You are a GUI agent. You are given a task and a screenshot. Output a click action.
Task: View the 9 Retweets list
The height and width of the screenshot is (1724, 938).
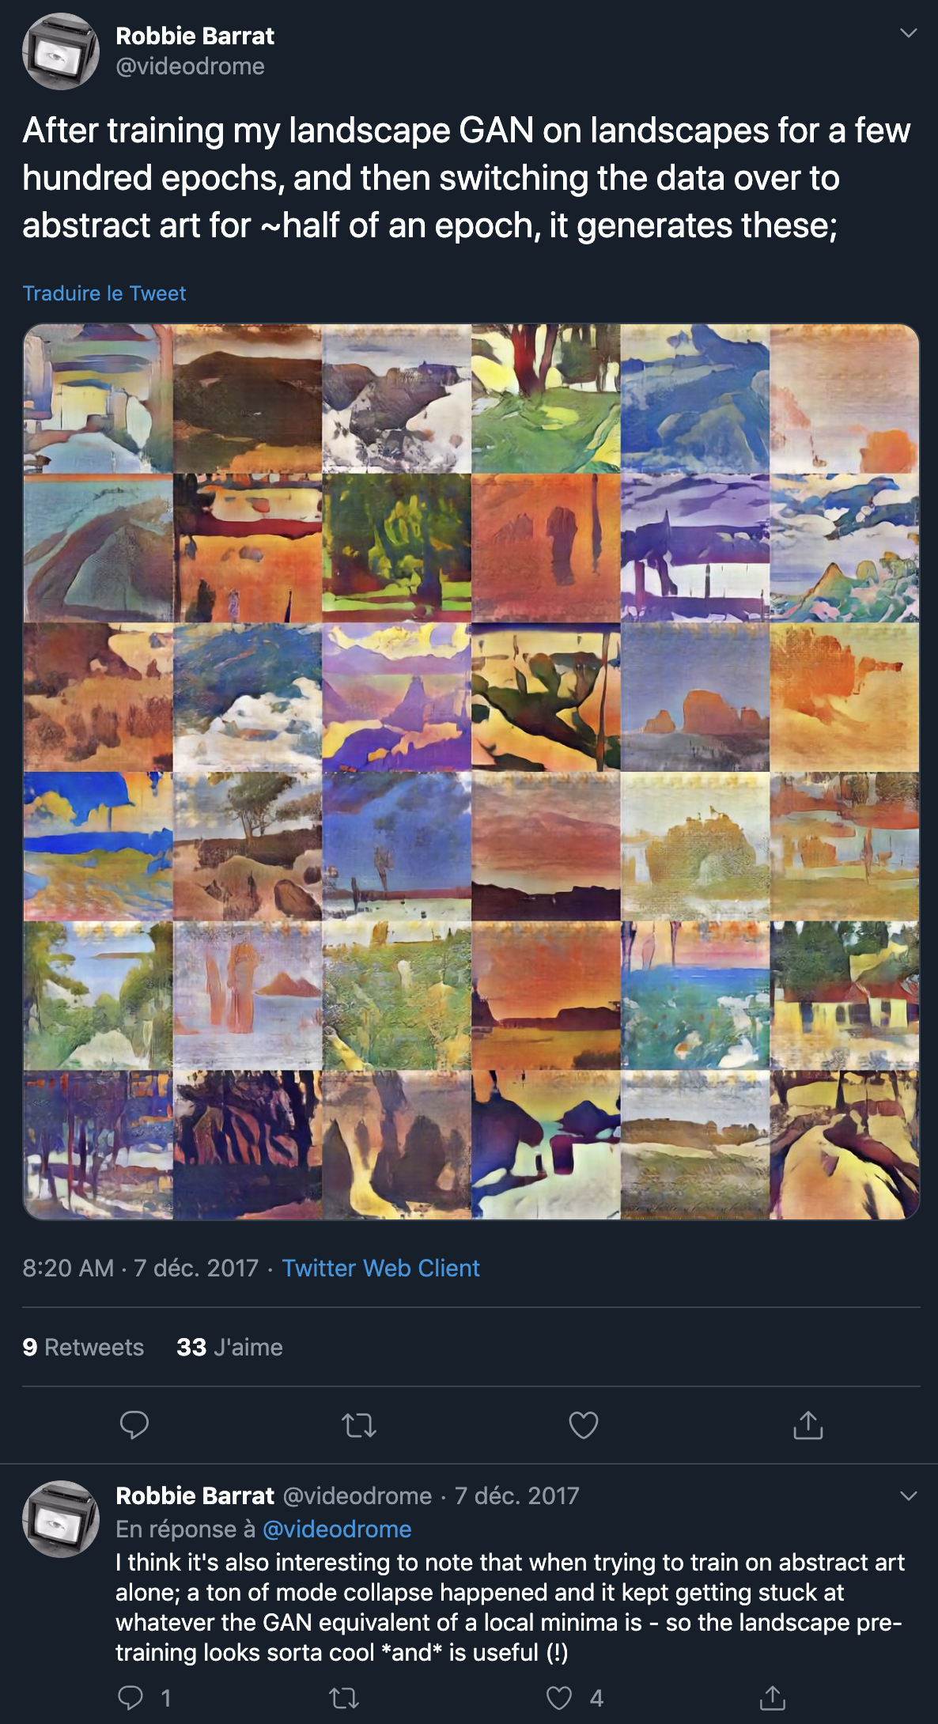pos(83,1347)
